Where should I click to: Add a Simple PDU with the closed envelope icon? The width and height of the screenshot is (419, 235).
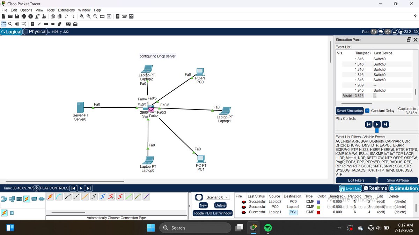(68, 24)
